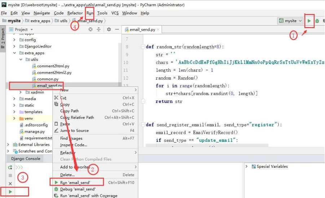Choose Run 'email_send' from context menu

point(95,183)
